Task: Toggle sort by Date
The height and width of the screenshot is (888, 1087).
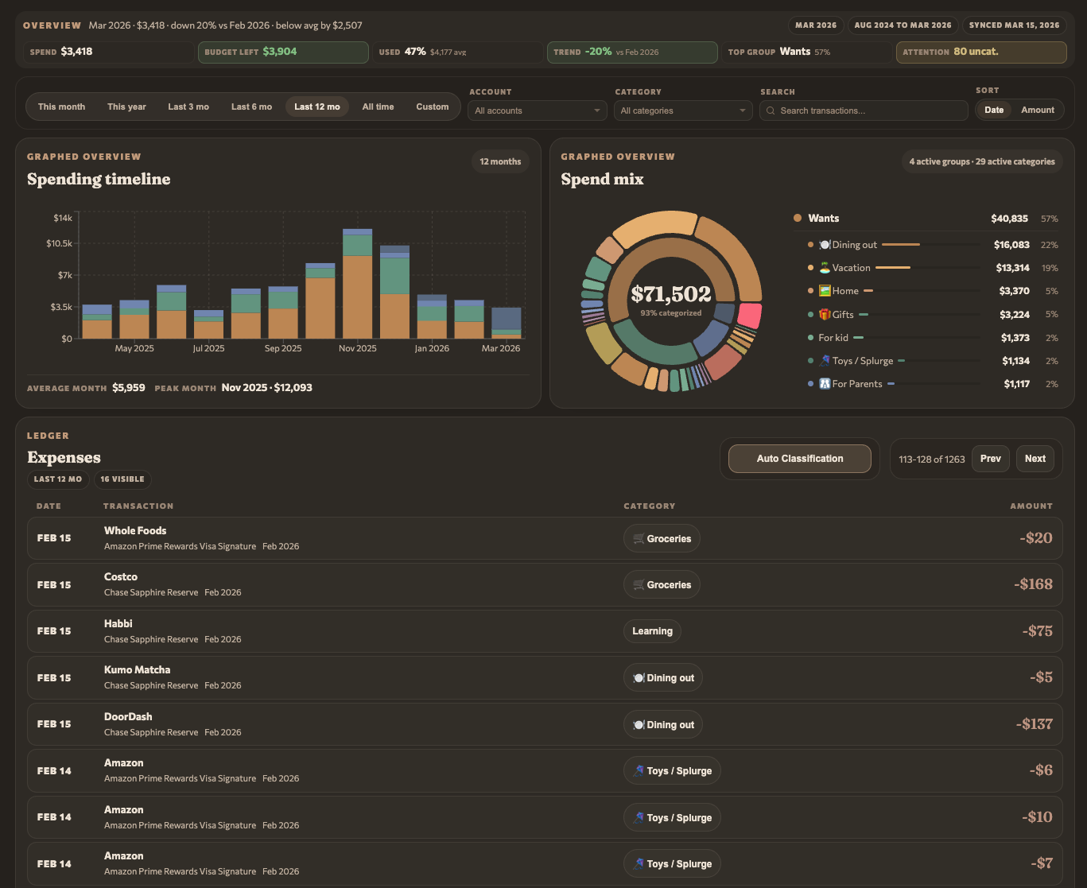Action: [993, 110]
